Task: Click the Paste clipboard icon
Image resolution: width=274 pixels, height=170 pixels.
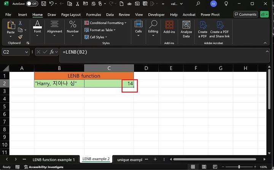Action: click(11, 26)
